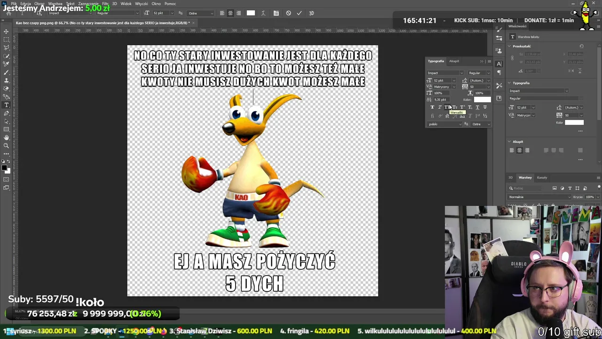Open the Paragraph panel icon in dock
Viewport: 602px width, 339px height.
pos(499,73)
